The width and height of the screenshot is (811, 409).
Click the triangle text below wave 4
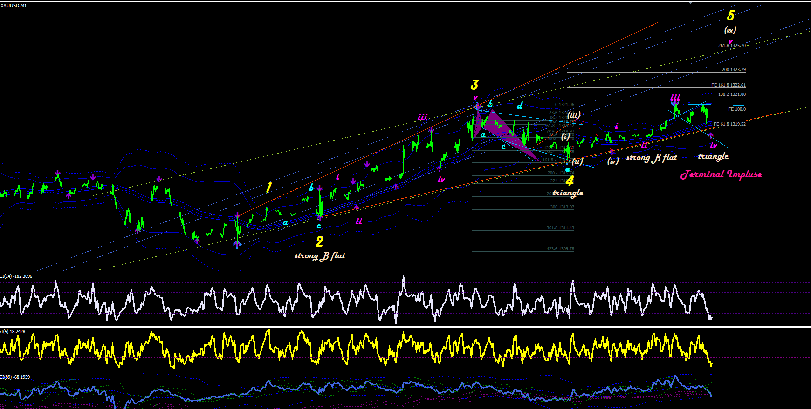tap(568, 193)
